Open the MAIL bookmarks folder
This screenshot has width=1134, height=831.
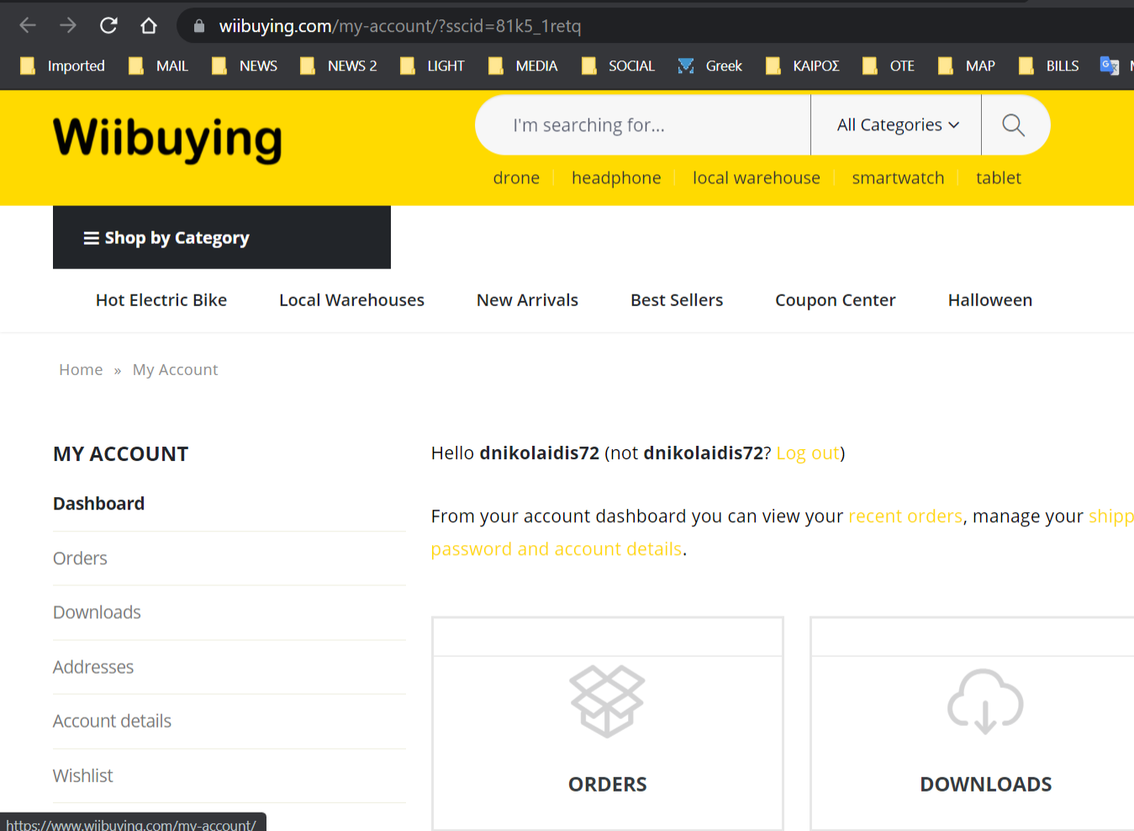coord(158,66)
